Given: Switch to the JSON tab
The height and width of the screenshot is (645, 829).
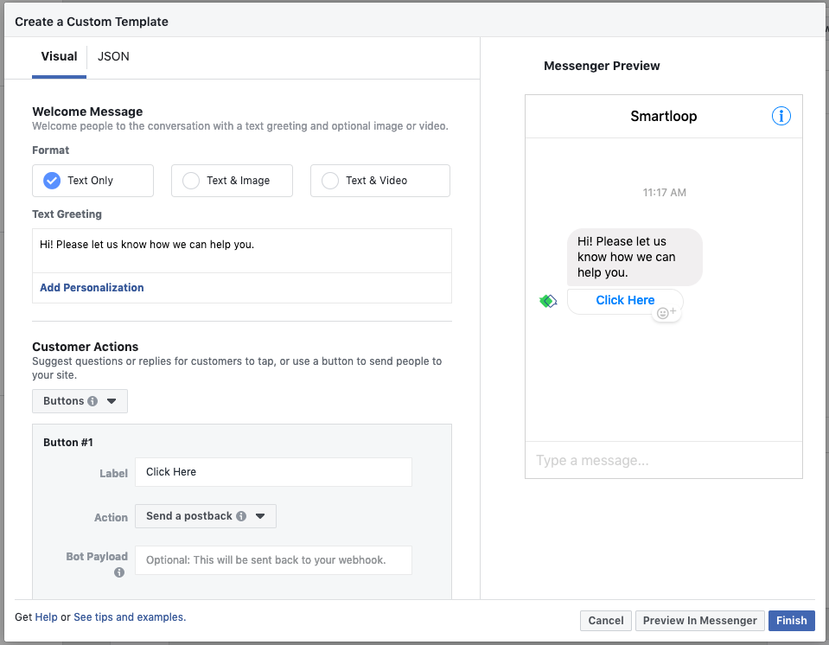Looking at the screenshot, I should click(x=113, y=56).
